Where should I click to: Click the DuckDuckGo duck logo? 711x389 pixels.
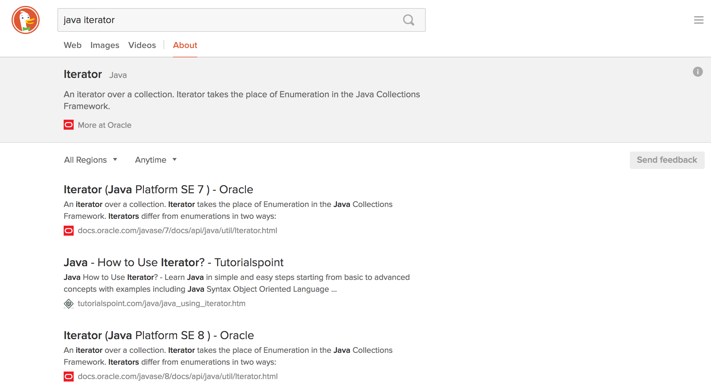(26, 20)
